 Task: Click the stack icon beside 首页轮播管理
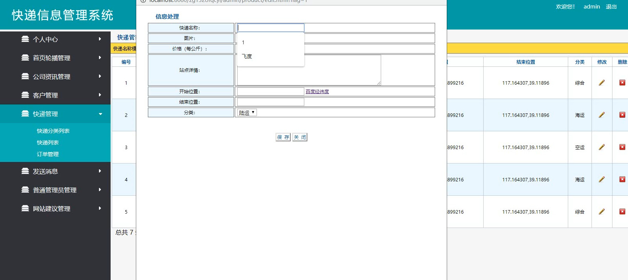click(25, 57)
